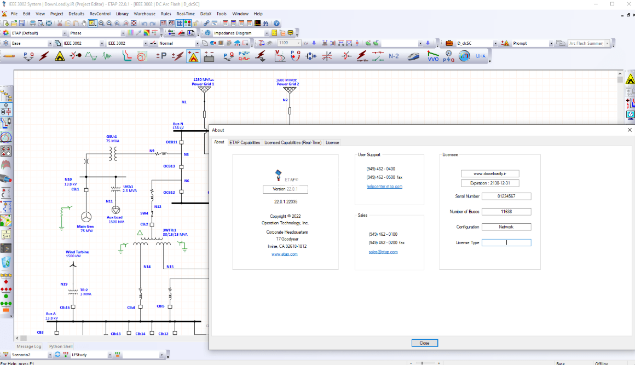Open the D_dcSC study case dropdown
The image size is (635, 365).
495,43
